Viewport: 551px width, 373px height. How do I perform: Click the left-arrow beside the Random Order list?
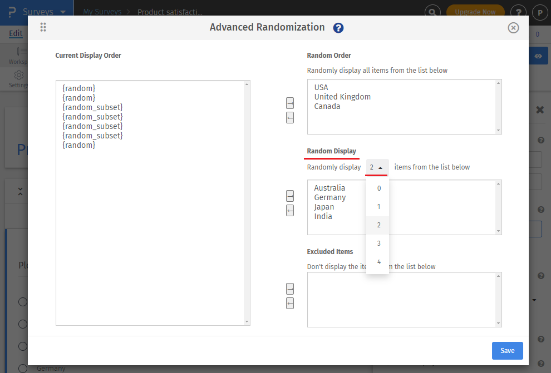coord(289,117)
